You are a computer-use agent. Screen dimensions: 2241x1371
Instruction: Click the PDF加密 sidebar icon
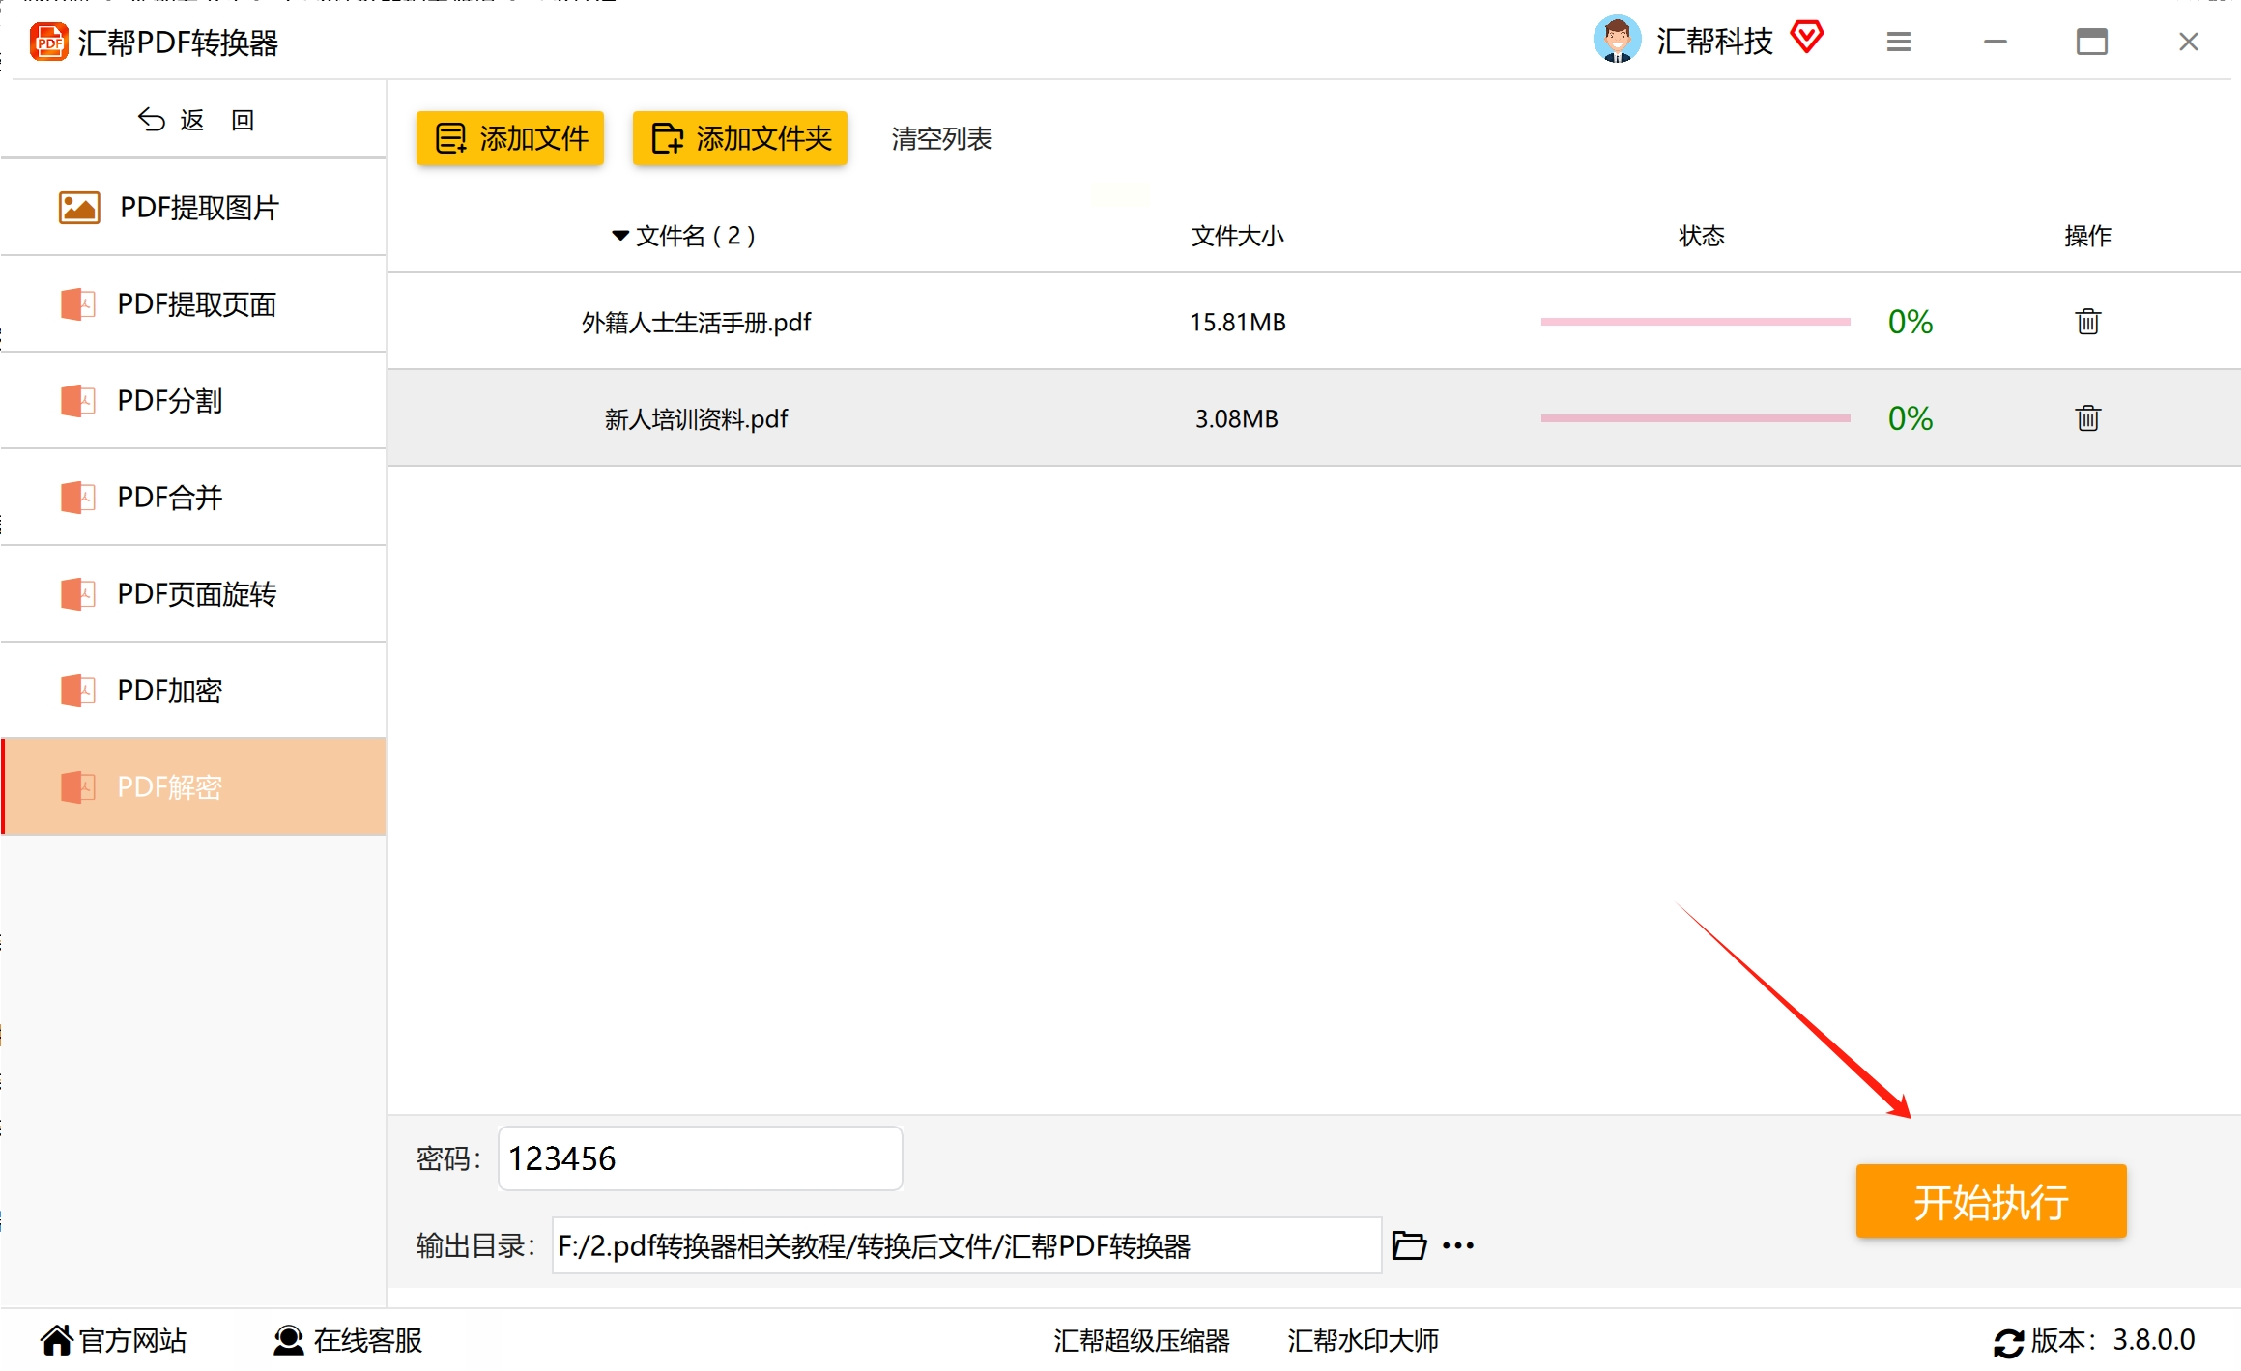coord(78,691)
